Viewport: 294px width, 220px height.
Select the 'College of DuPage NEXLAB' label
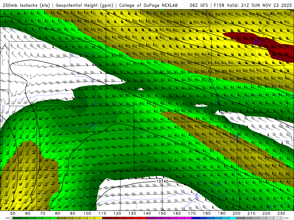tap(148, 5)
